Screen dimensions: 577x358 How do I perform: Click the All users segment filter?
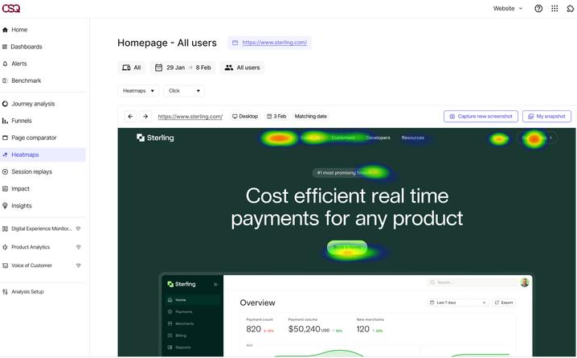click(x=243, y=68)
